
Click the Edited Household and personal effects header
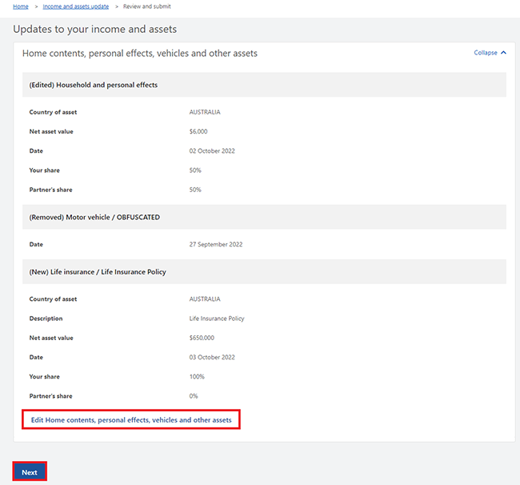94,85
